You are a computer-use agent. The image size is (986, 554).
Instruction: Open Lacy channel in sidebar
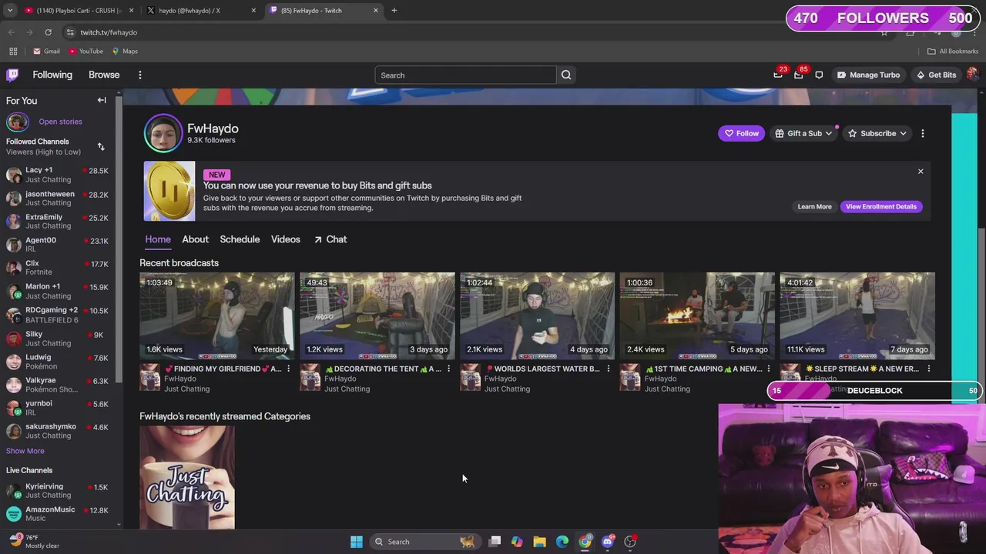(58, 175)
